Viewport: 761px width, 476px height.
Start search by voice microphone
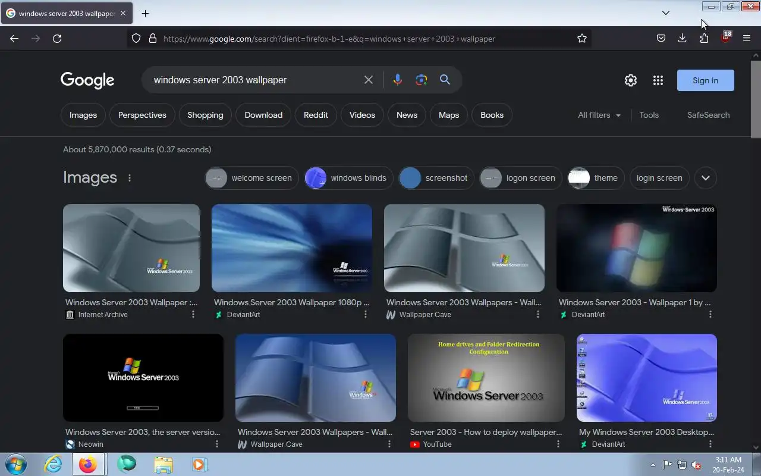[398, 80]
